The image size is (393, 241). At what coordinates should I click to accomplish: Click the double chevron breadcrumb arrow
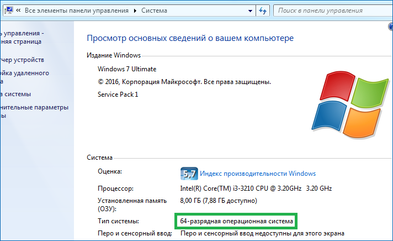pos(18,11)
